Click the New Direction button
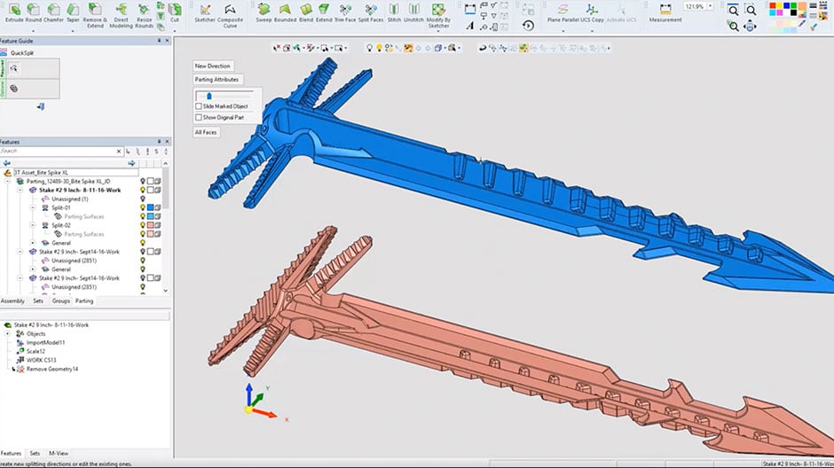Viewport: 834px width, 468px height. point(213,66)
